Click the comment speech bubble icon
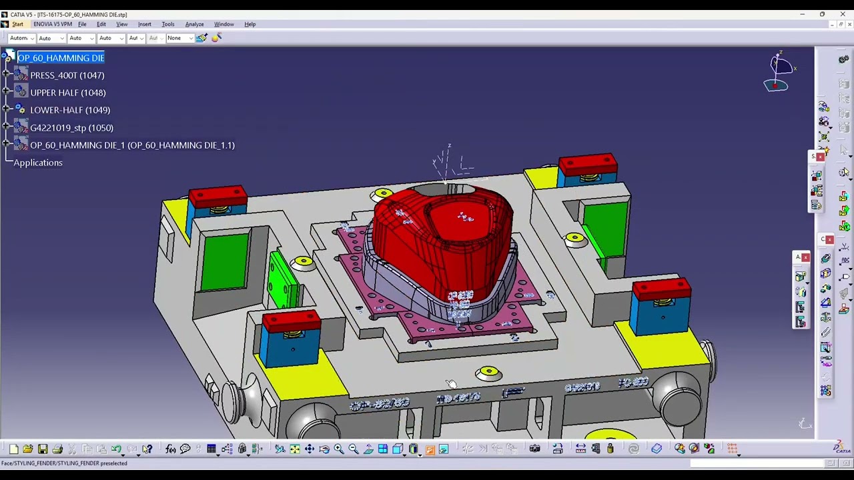Screen dimensions: 854x480 185,449
